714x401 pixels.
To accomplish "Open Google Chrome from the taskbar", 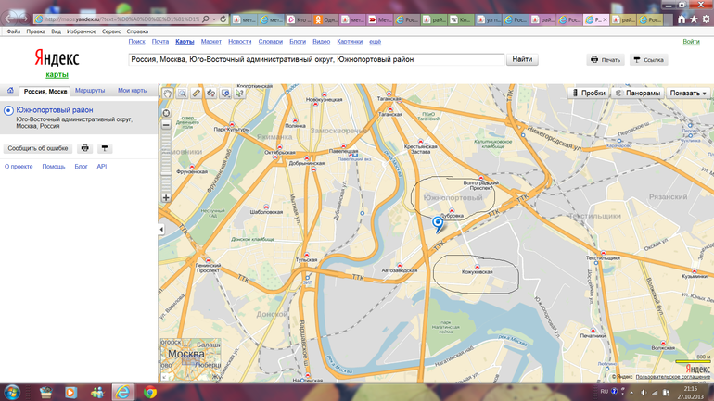I will (x=149, y=392).
